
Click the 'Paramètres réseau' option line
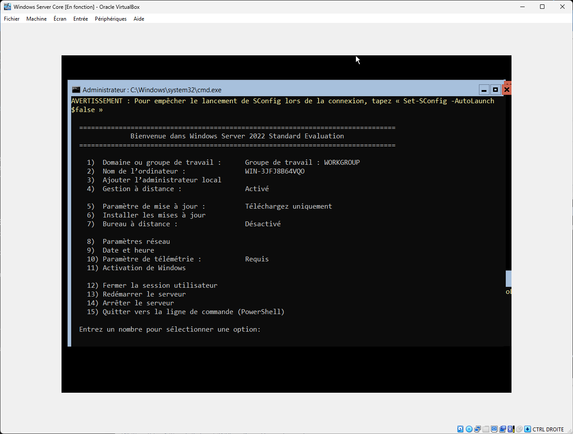click(128, 242)
